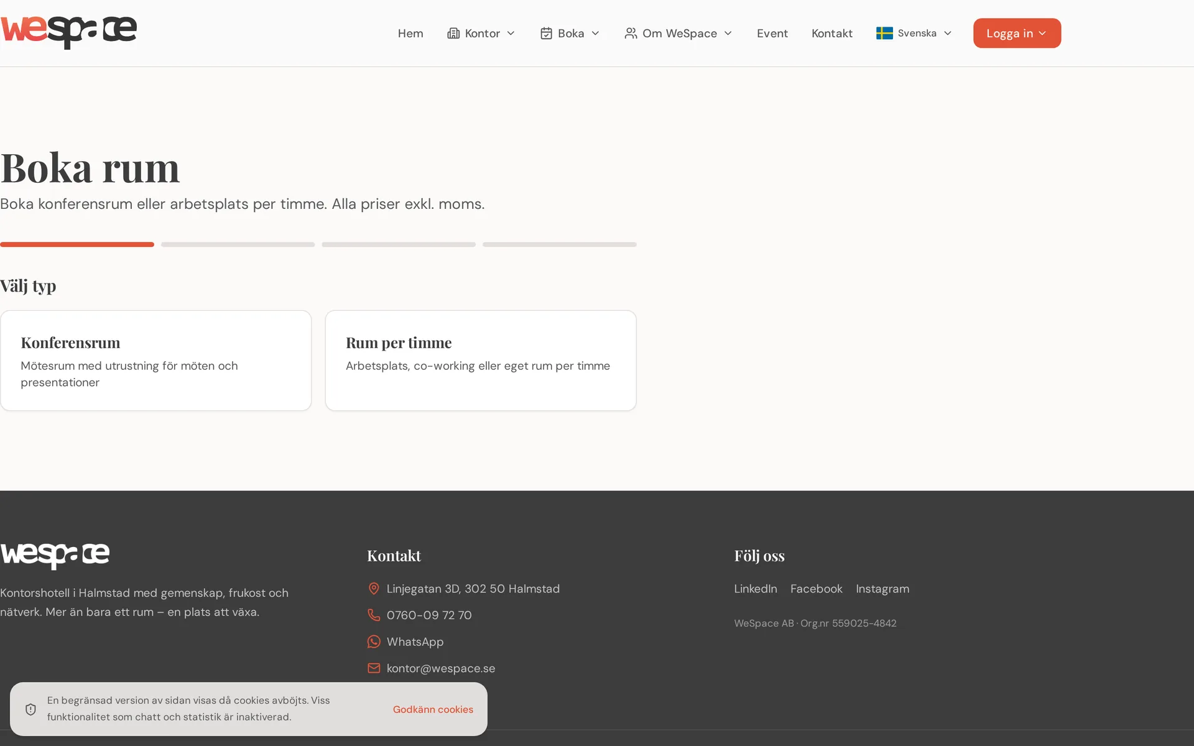Accept cookies via Godkänn cookies
Viewport: 1194px width, 746px height.
[x=433, y=709]
